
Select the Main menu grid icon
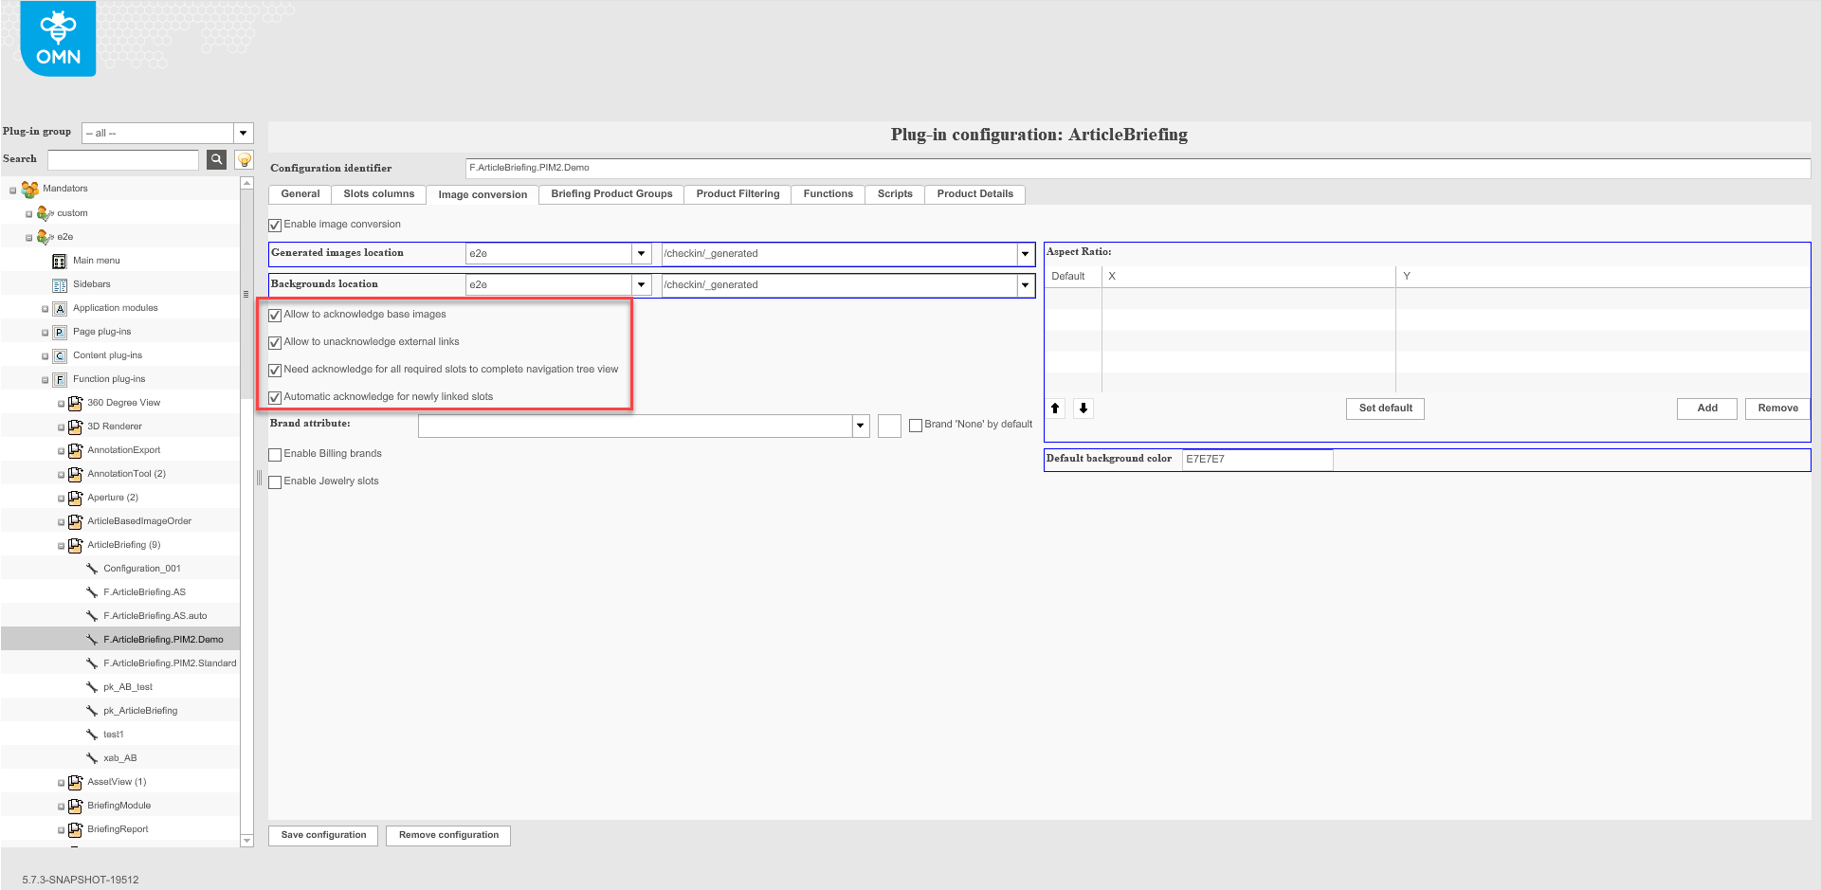(60, 260)
